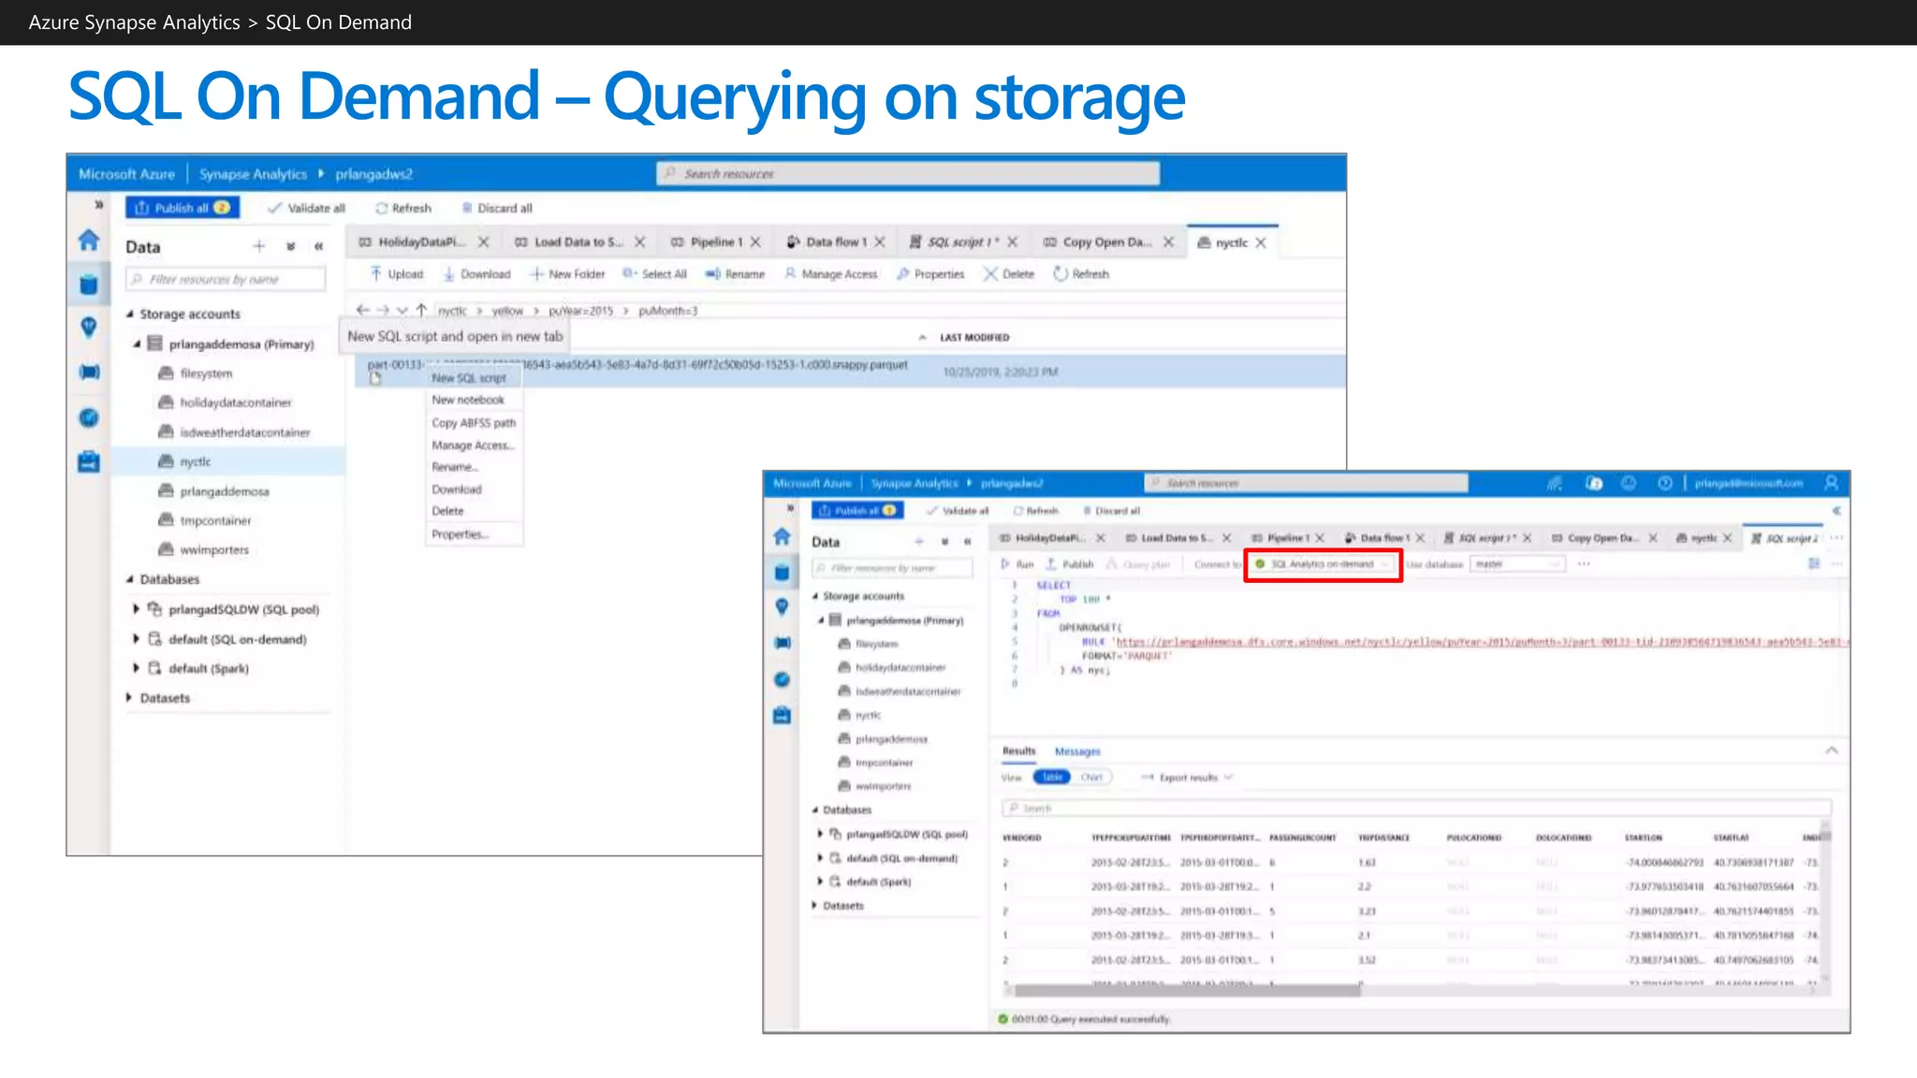Viewport: 1917px width, 1078px height.
Task: Open Home icon in left screenshot's sidebar
Action: coord(89,240)
